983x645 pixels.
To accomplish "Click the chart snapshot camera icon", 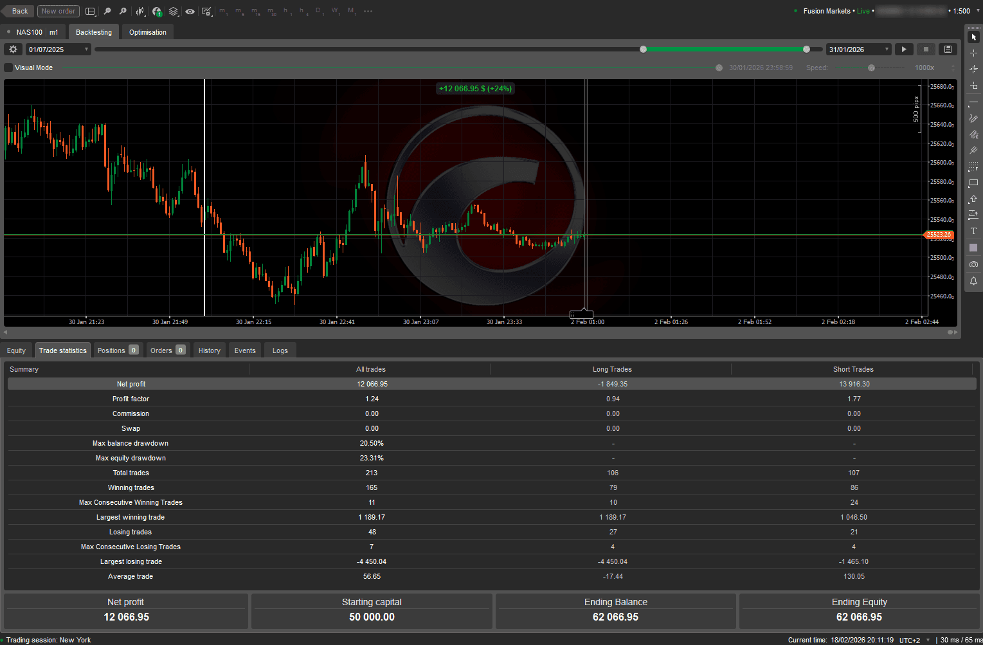I will (x=973, y=264).
